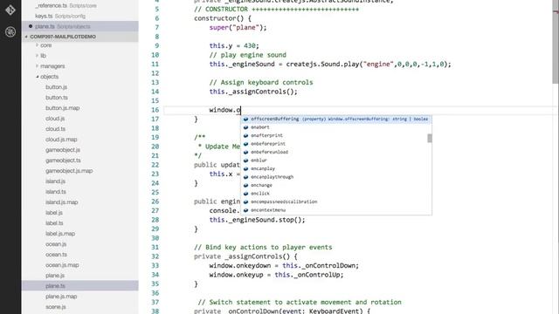Open gameobject.js.map file
Viewport: 559px width, 314px height.
69,171
